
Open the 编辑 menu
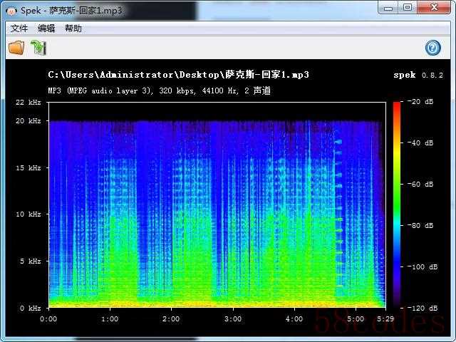[46, 28]
